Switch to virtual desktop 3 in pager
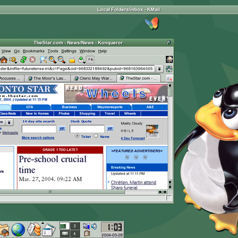Screen dimensions: 238x238 (x=64, y=233)
